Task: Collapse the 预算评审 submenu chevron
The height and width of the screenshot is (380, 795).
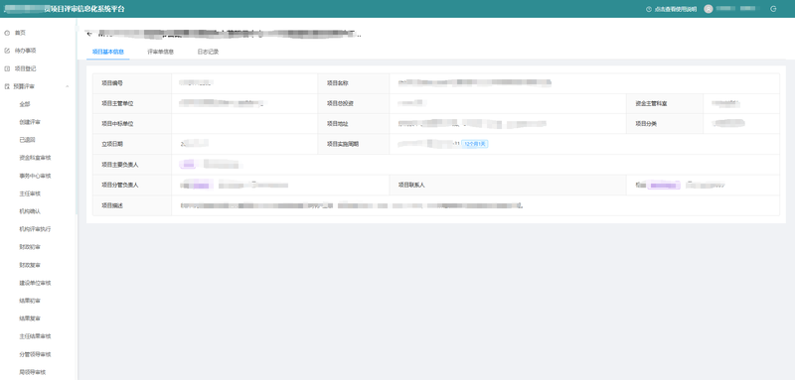Action: (68, 86)
